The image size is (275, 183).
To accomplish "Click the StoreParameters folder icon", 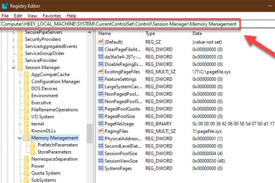I will coord(33,152).
